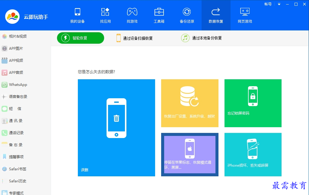Open the 工具箱 toolbox icon
The height and width of the screenshot is (195, 309).
point(159,12)
